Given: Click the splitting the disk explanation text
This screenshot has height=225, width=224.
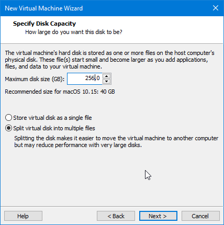Looking at the screenshot, I should tap(116, 142).
